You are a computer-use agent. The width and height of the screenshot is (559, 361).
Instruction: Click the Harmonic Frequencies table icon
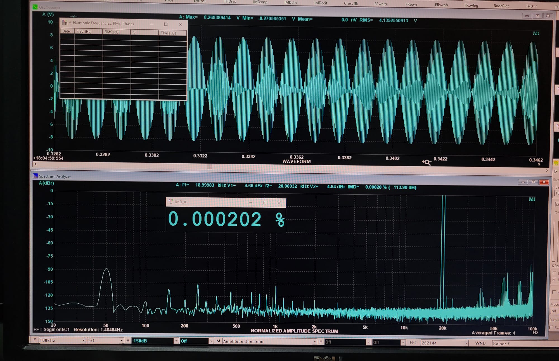click(65, 23)
